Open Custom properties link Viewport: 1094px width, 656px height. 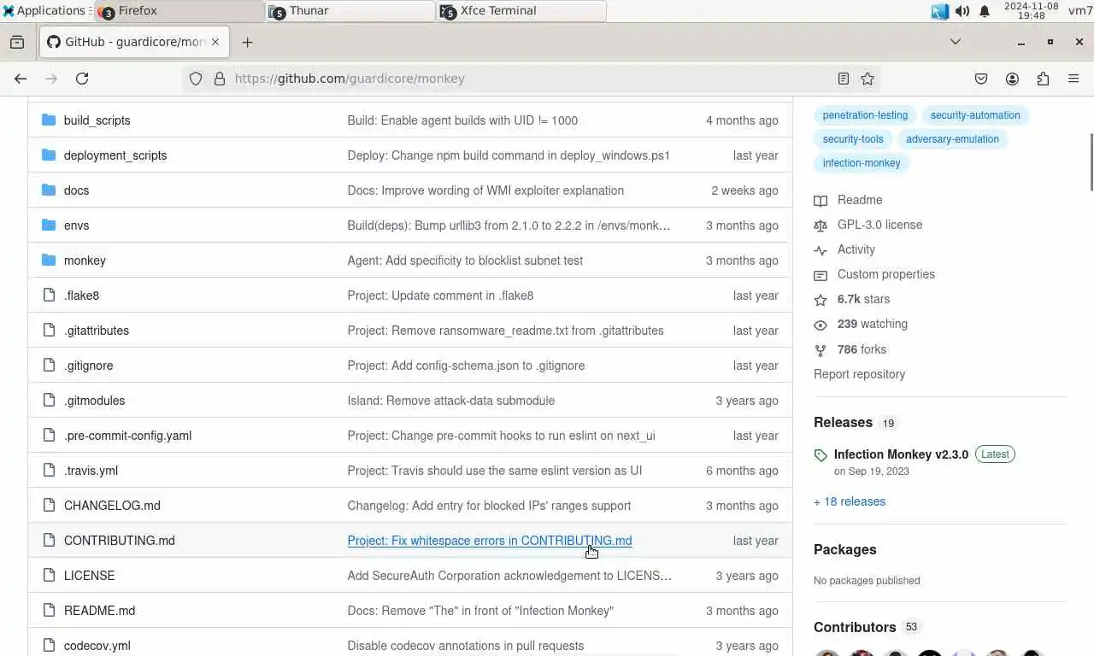coord(886,274)
